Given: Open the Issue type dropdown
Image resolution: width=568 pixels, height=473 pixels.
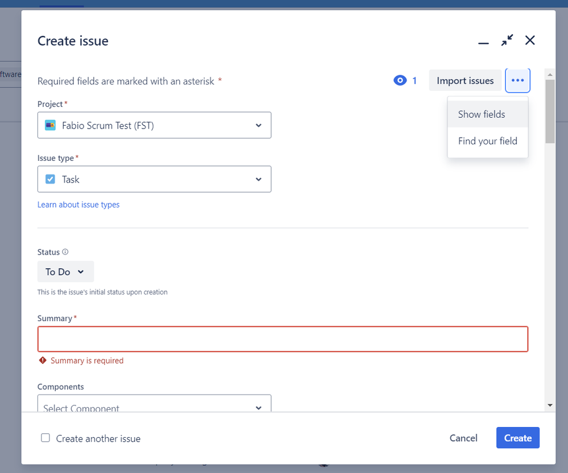Looking at the screenshot, I should coord(154,179).
